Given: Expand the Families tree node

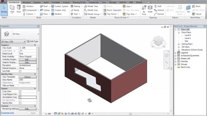Looking at the screenshot, I should pos(176,62).
